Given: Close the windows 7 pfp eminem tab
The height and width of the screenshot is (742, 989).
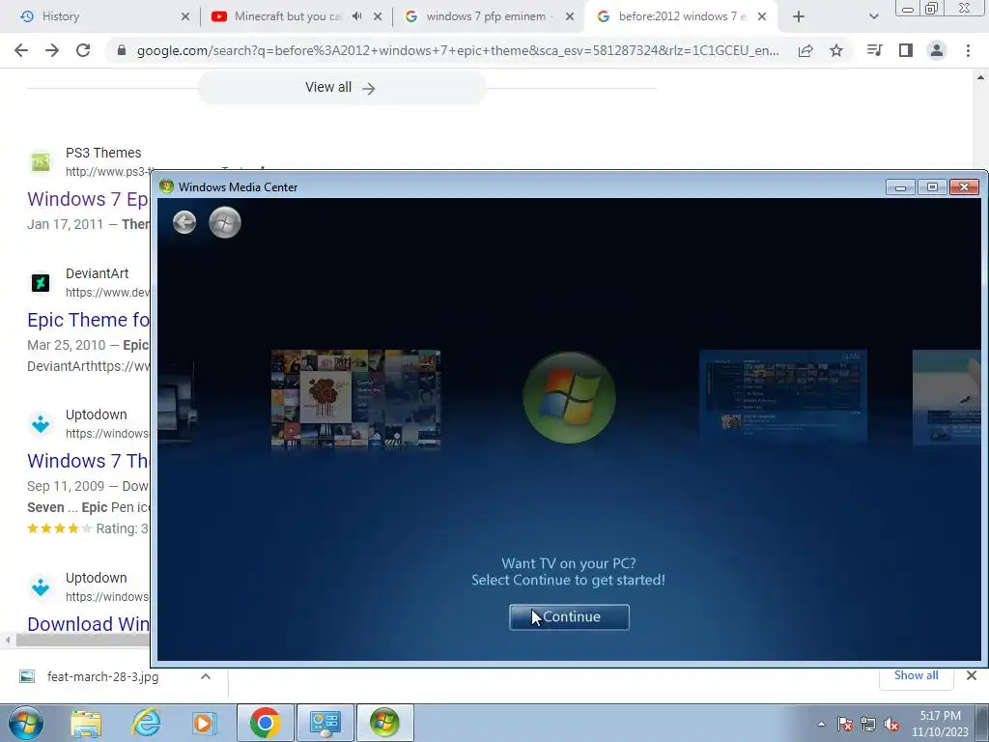Looking at the screenshot, I should pos(570,16).
